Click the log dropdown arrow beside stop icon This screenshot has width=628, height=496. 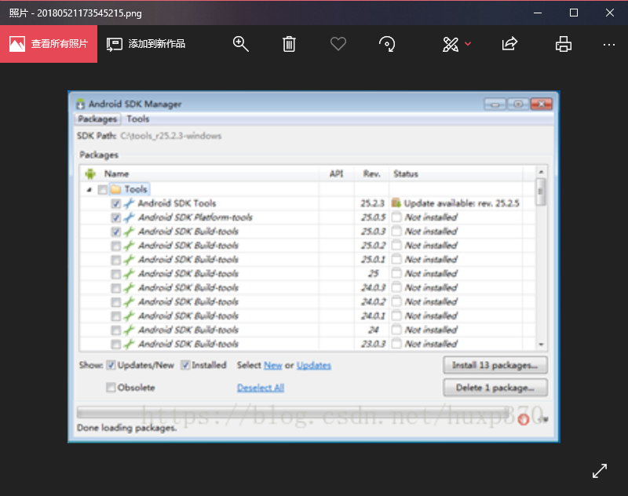pyautogui.click(x=545, y=420)
